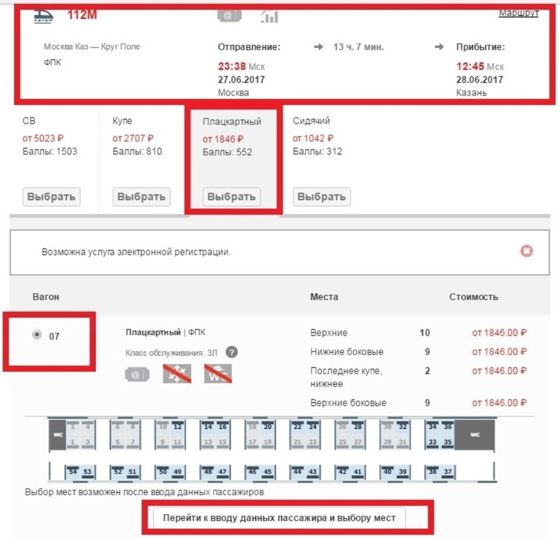Select side seat 43 on the wagon map
560x538 pixels.
313,472
